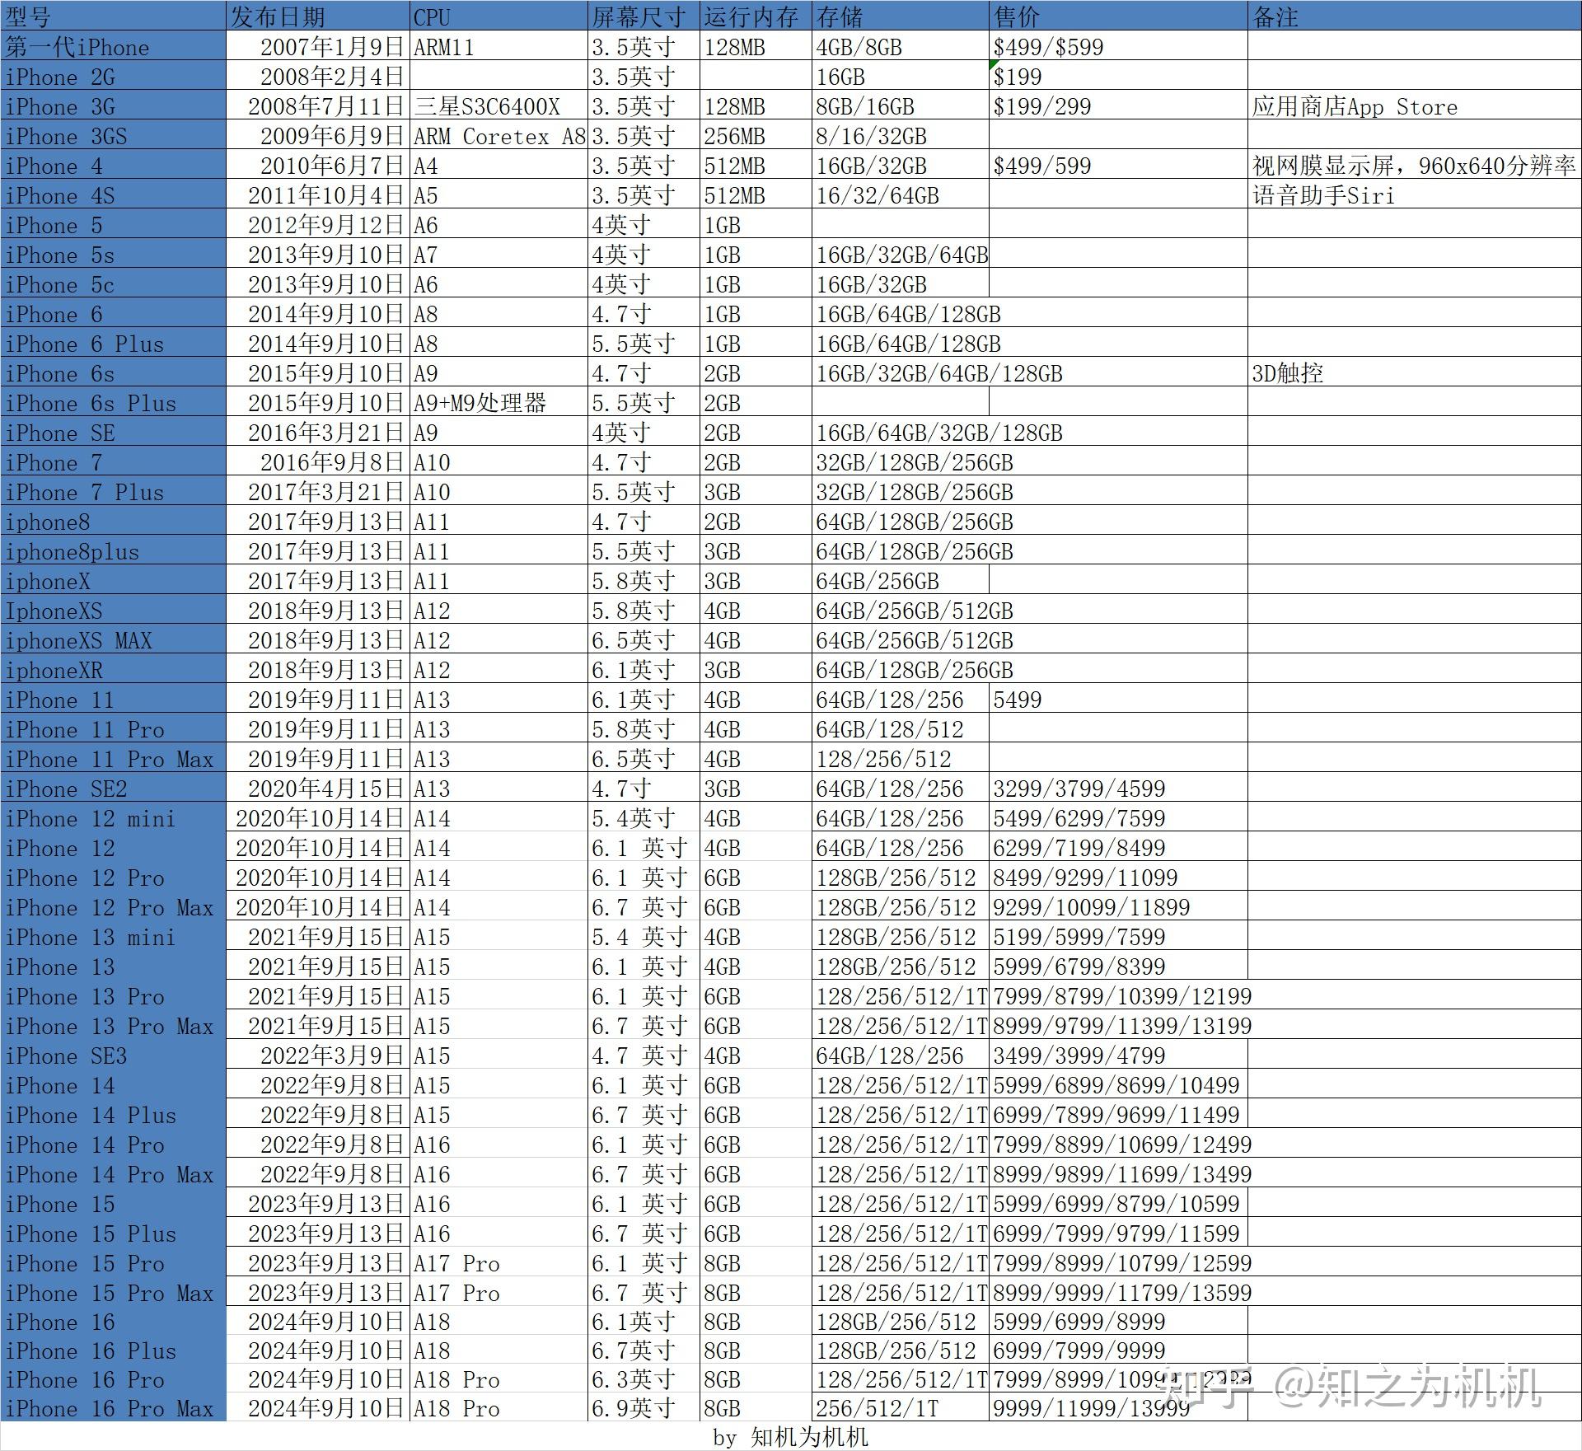Click the date cell 2011年10月4日

click(318, 195)
